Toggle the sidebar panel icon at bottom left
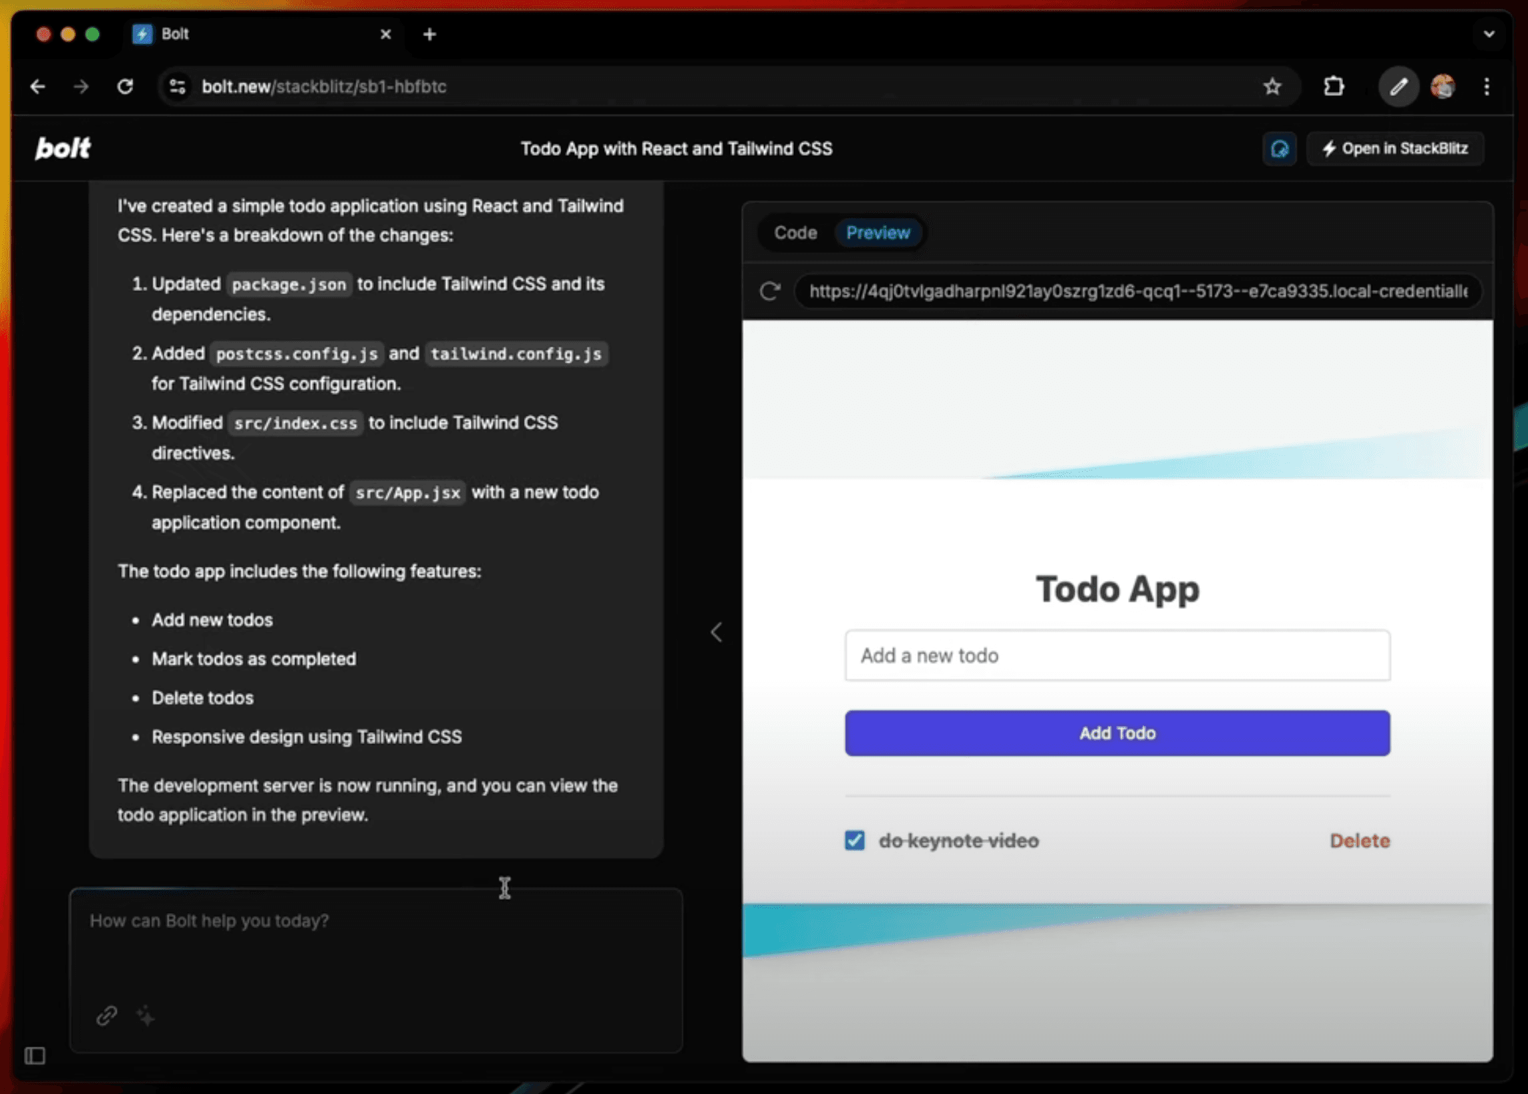Viewport: 1528px width, 1094px height. [x=35, y=1055]
